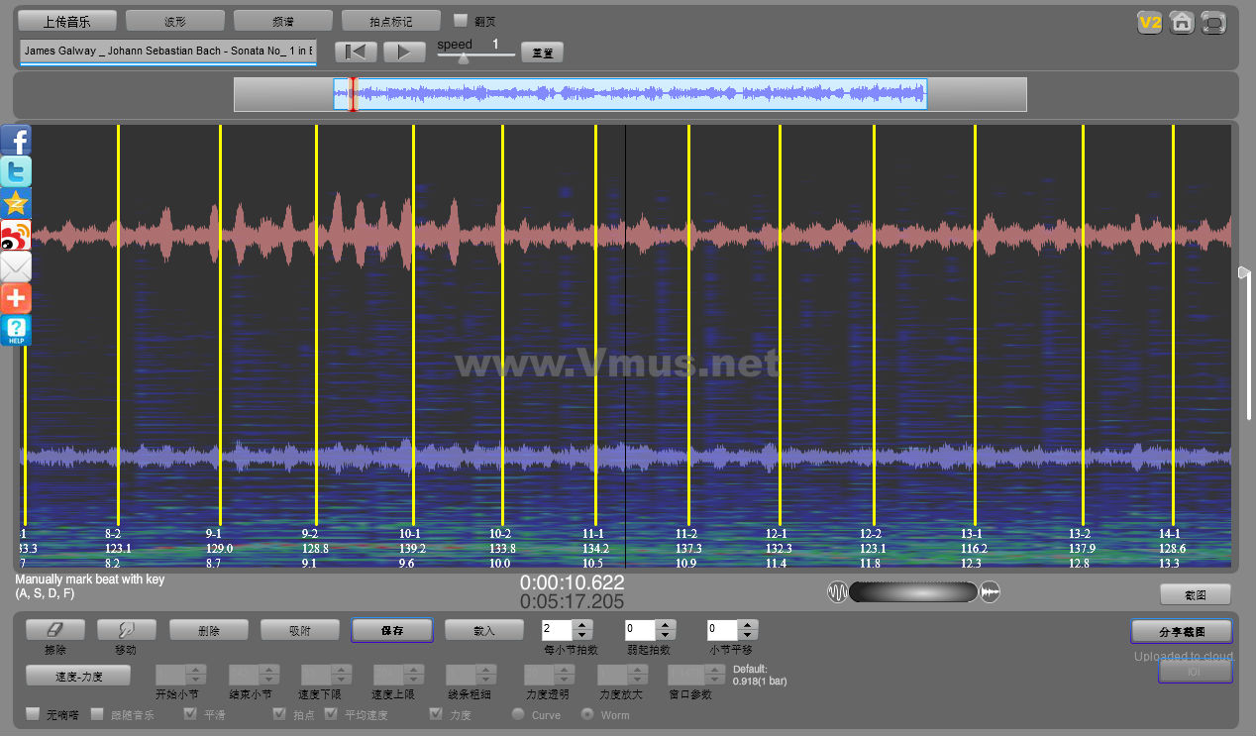This screenshot has width=1256, height=736.
Task: Click the V2 version icon
Action: 1149,22
